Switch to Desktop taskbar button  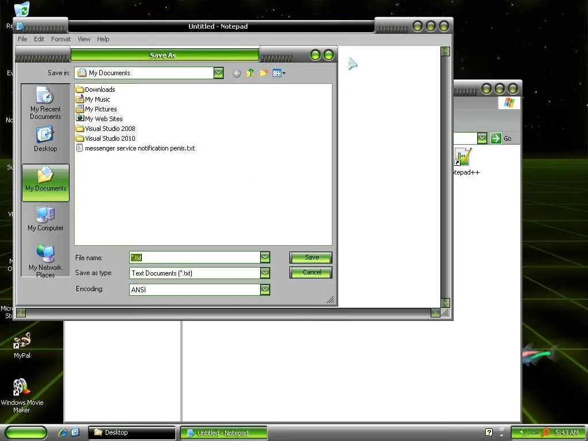[x=131, y=432]
